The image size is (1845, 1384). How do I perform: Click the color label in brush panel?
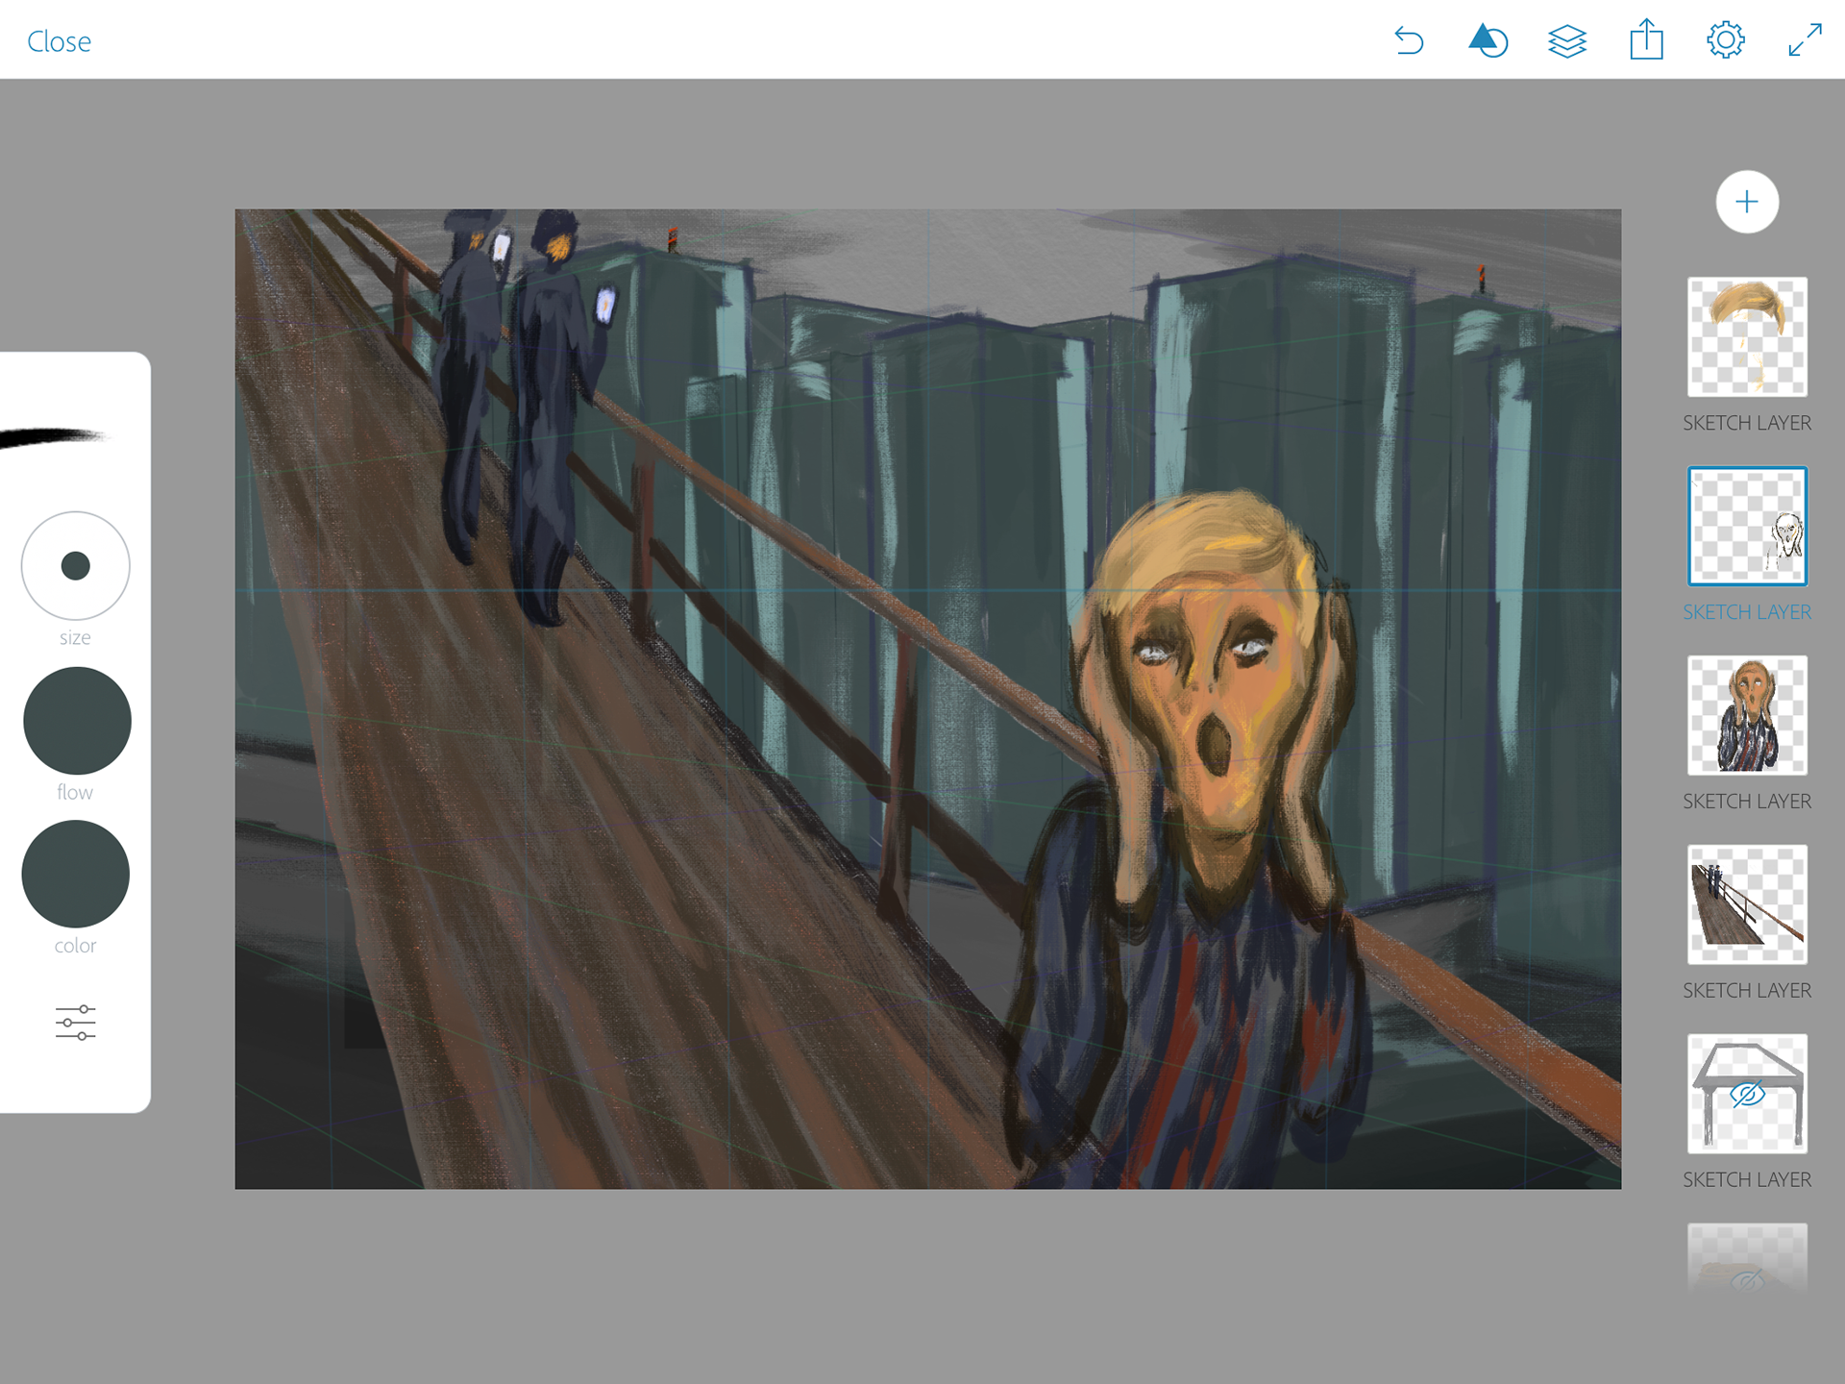click(75, 946)
